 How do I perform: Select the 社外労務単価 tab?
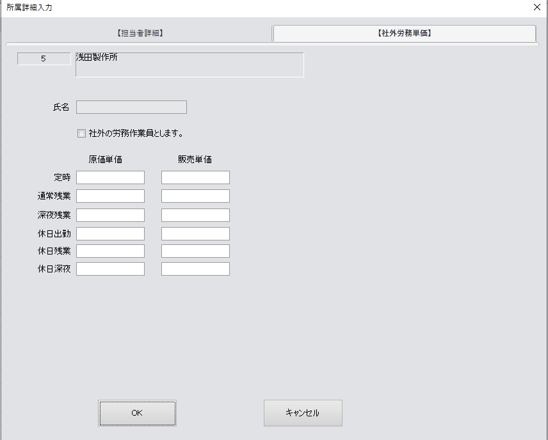tap(404, 33)
